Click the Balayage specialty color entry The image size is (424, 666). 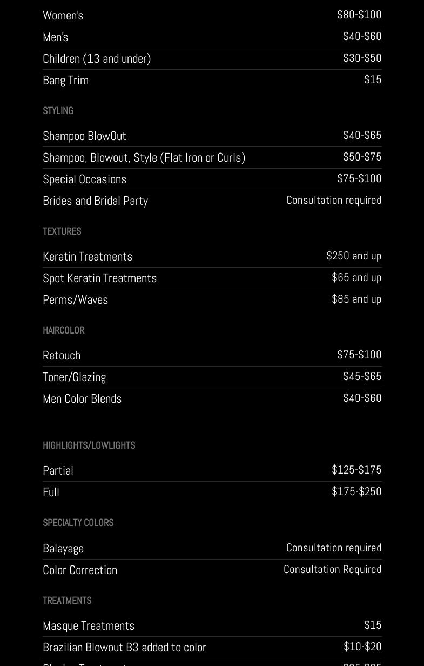[63, 548]
